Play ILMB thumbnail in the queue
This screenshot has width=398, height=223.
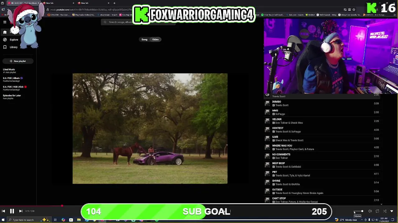coord(267,138)
